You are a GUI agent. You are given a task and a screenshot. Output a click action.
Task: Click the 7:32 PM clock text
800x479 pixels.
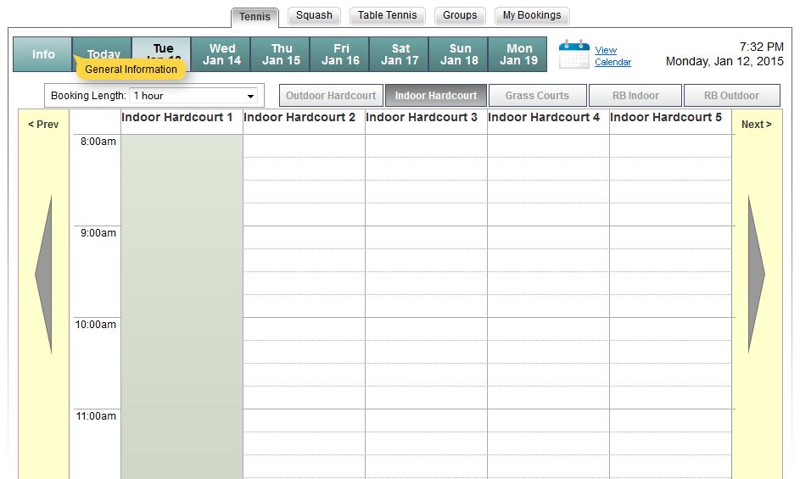coord(761,47)
